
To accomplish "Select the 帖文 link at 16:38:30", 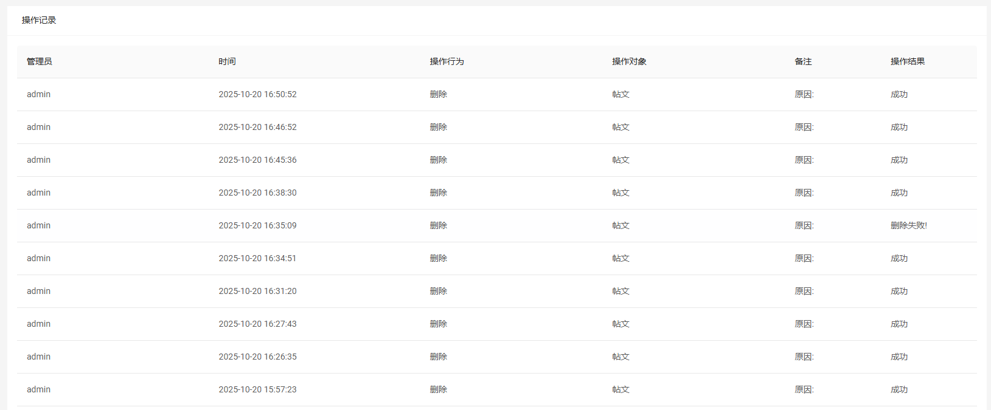I will 621,193.
